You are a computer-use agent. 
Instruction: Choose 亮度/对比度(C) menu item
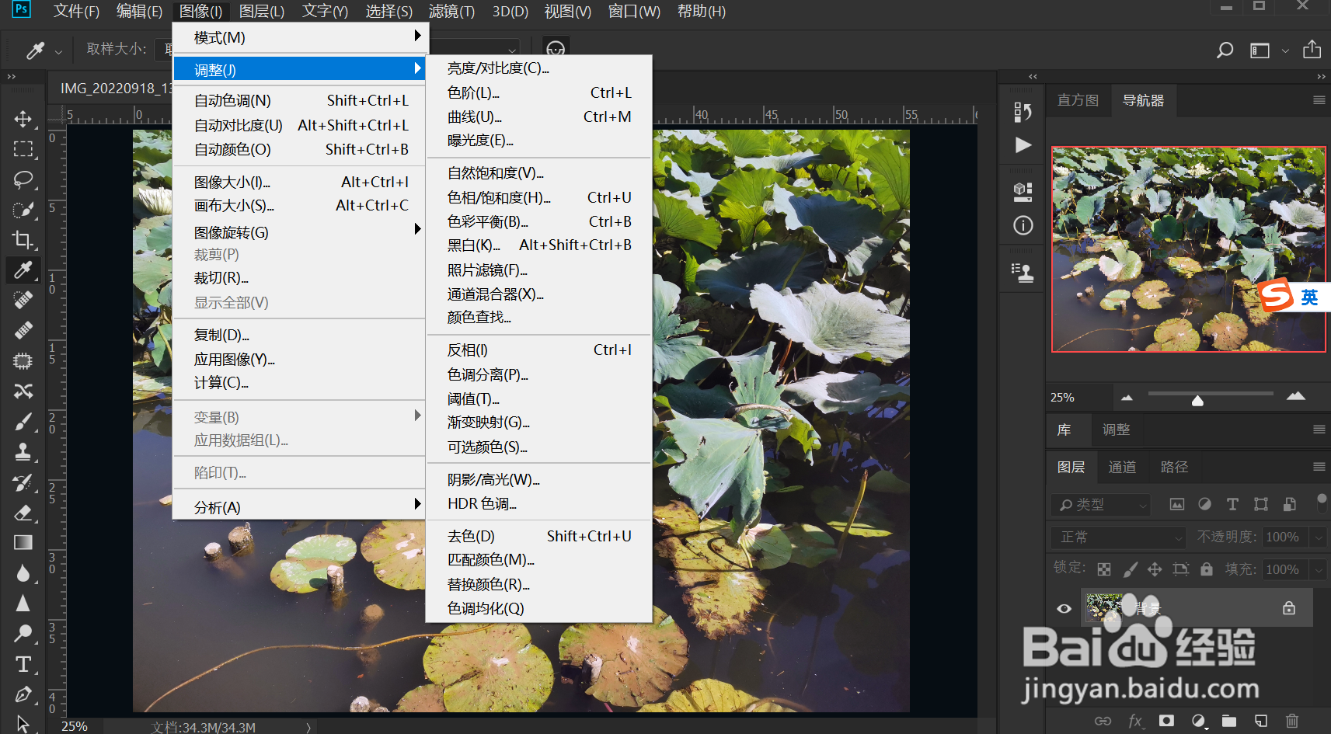pos(538,68)
